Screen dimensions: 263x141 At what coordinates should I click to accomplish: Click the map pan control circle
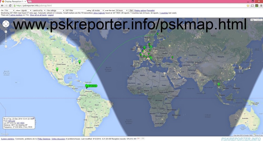click(x=6, y=24)
